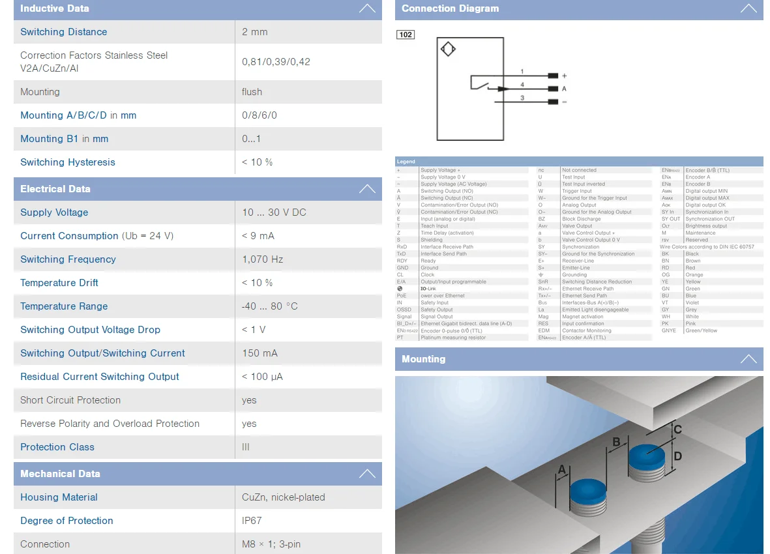
Task: Click the Temperature Drift link
Action: (59, 283)
